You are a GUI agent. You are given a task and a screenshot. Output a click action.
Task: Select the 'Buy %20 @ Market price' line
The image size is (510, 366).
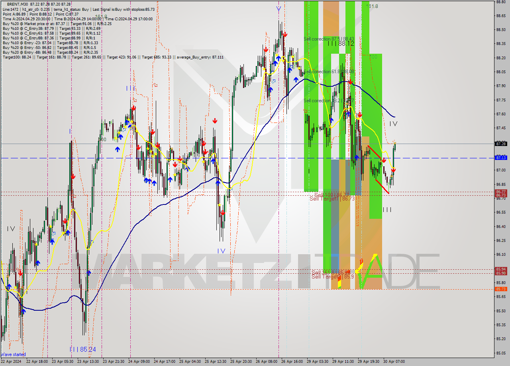pyautogui.click(x=57, y=23)
